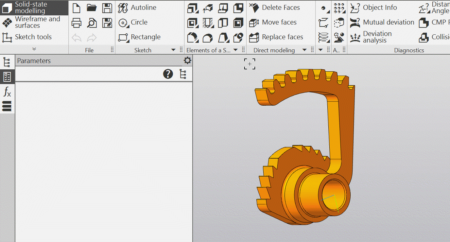Click the Save As icon

(107, 23)
